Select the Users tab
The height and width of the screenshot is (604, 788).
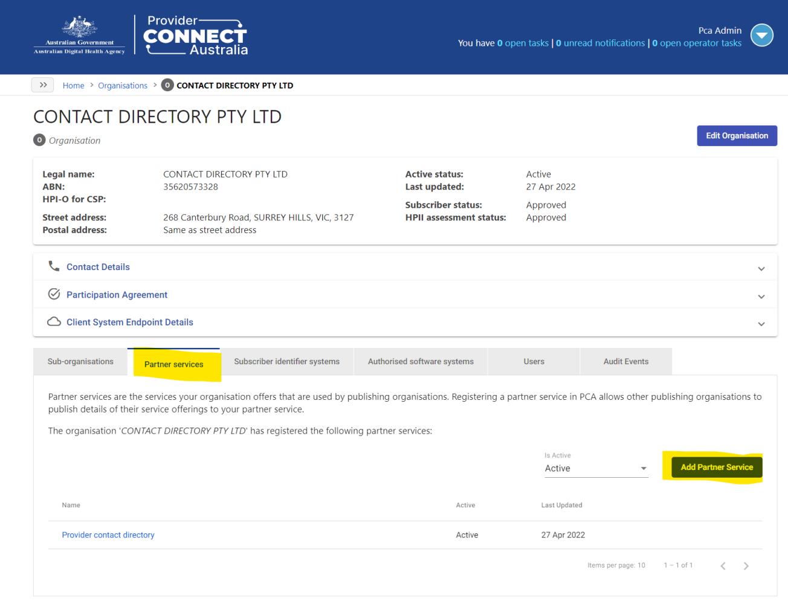(x=534, y=361)
